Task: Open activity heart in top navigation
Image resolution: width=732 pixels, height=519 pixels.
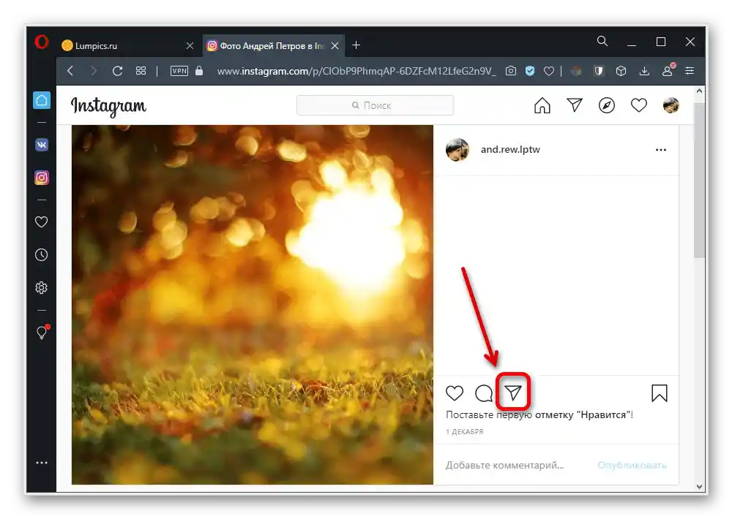Action: pos(638,105)
